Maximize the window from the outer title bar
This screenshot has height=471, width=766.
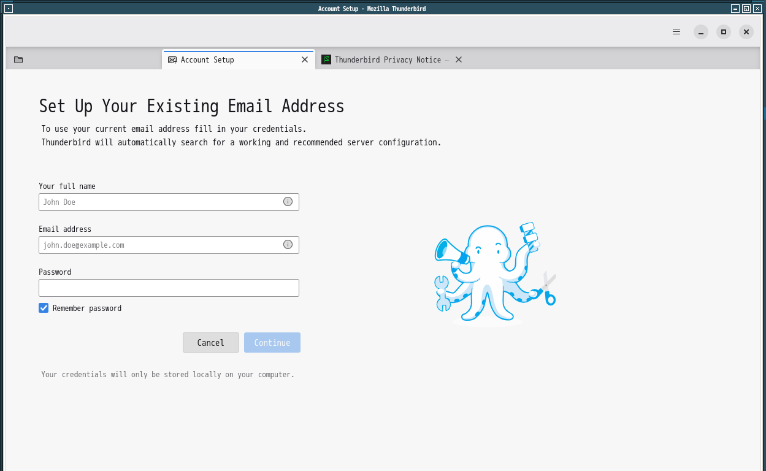pos(746,9)
